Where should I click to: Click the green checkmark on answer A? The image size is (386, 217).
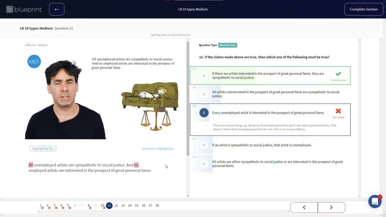click(x=339, y=73)
